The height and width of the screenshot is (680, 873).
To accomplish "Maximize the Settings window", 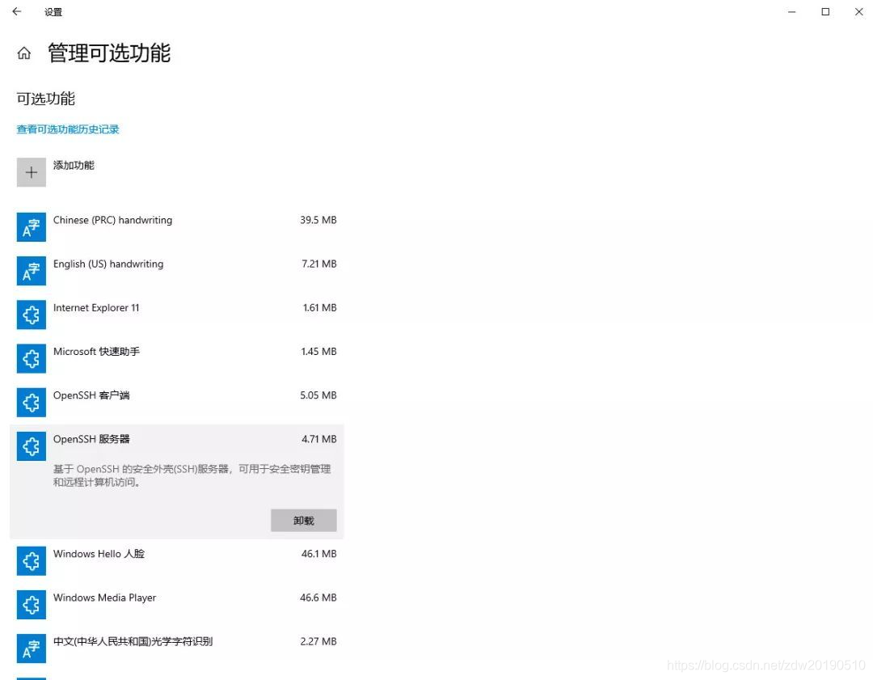I will click(825, 11).
